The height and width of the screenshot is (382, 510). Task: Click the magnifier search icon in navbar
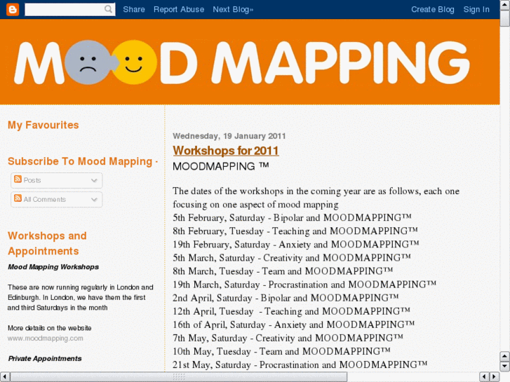click(x=109, y=9)
